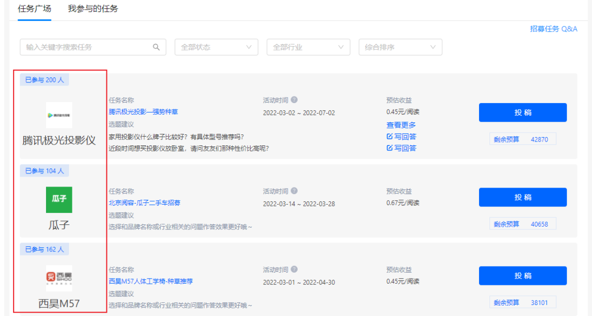This screenshot has height=316, width=592.
Task: Click the brand name 瓜子 under logo
Action: pyautogui.click(x=59, y=225)
